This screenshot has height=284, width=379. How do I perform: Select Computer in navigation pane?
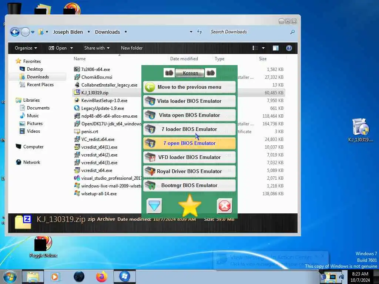(x=33, y=147)
